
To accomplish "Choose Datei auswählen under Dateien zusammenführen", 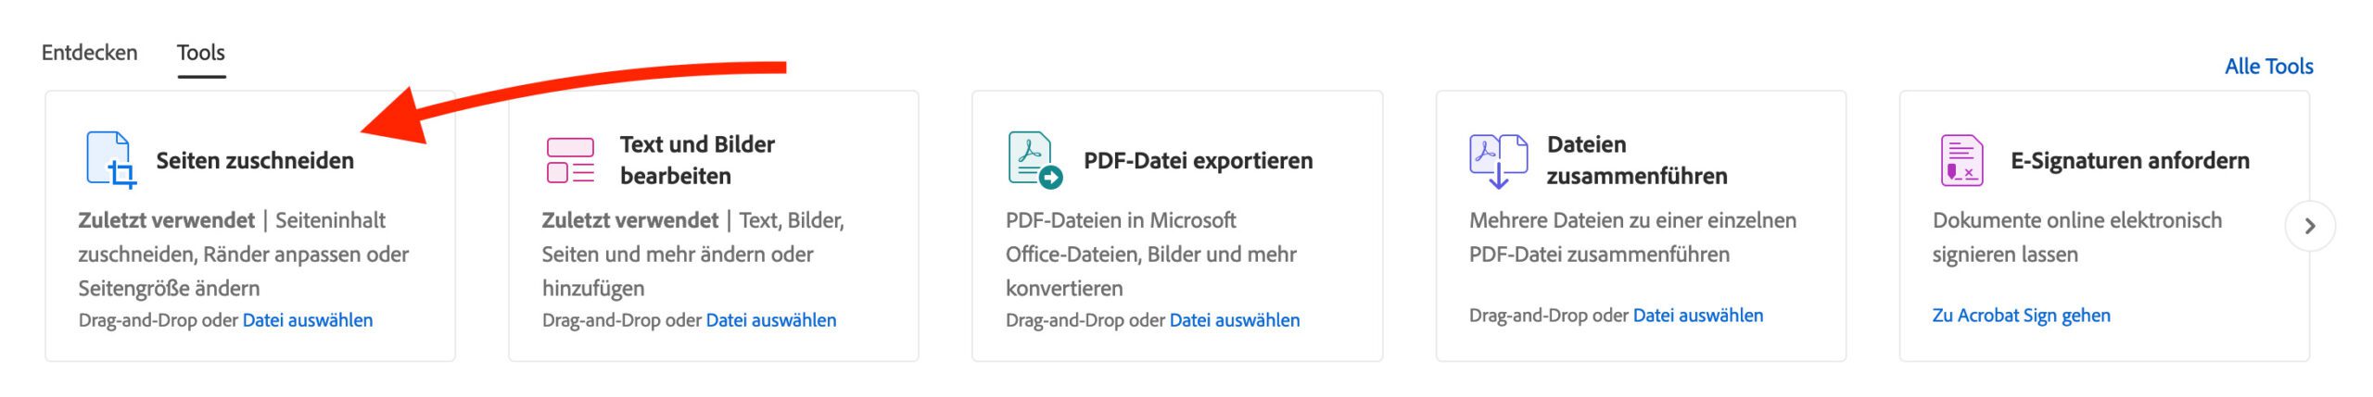I will coord(1698,316).
